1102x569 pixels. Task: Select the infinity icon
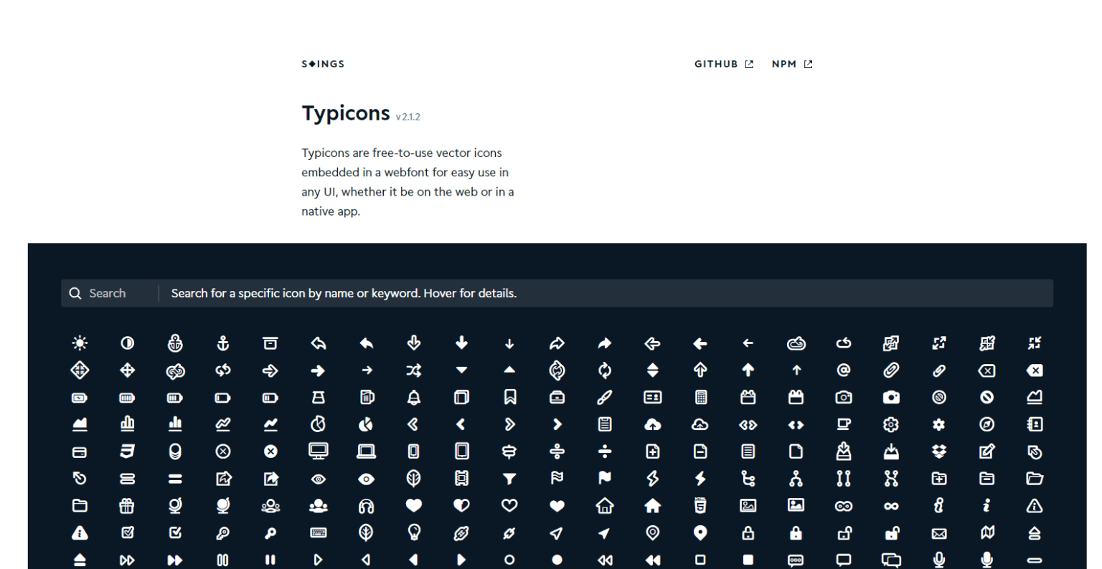point(891,505)
